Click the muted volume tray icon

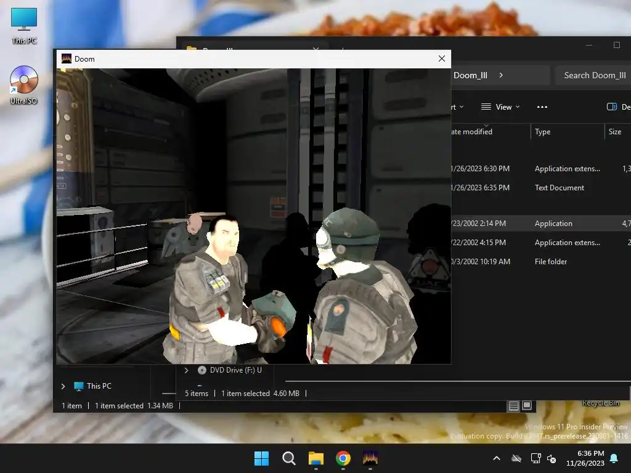coord(552,458)
